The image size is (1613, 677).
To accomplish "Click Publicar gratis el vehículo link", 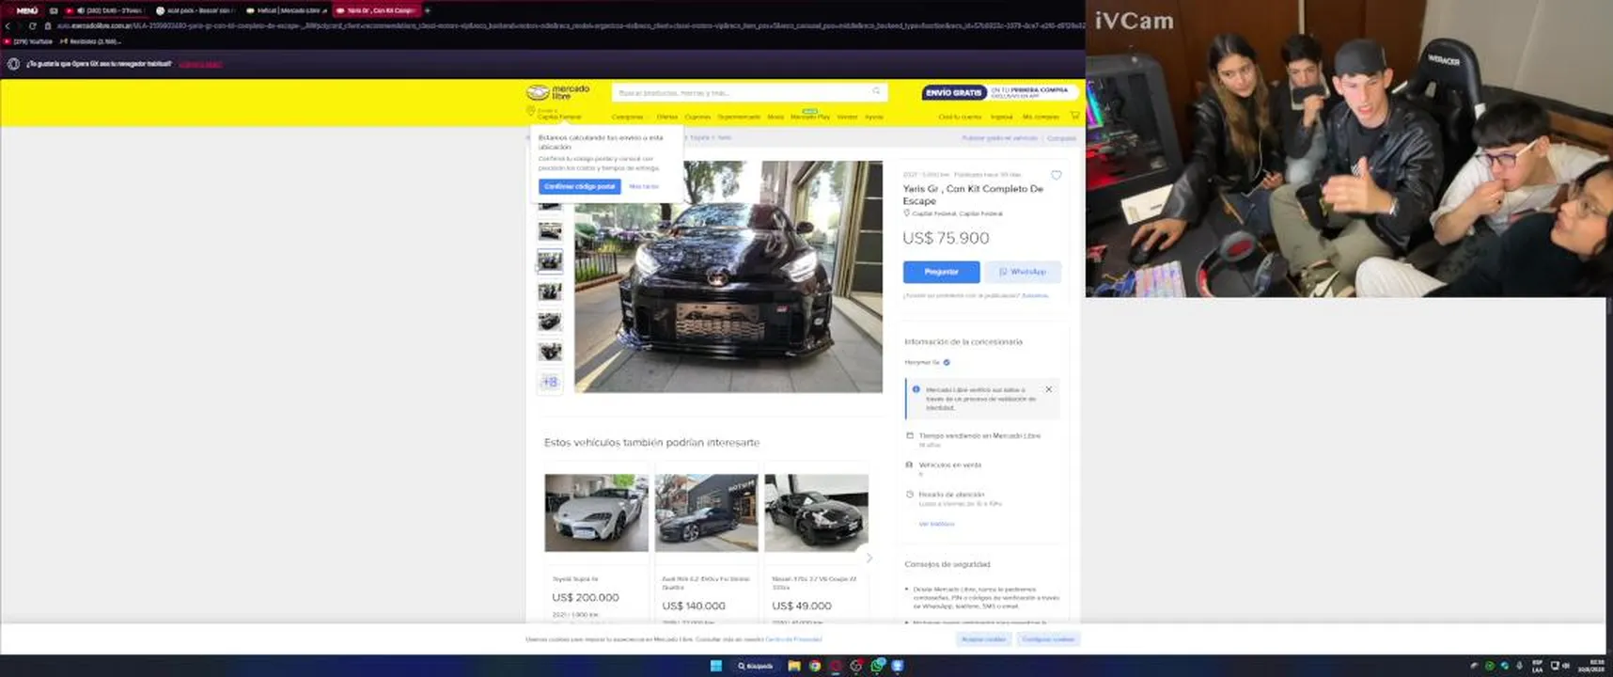I will [x=999, y=138].
